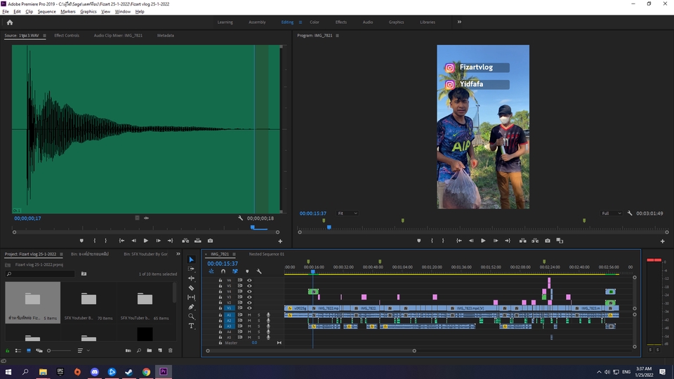Choose the Type tool
The width and height of the screenshot is (674, 379).
[191, 326]
